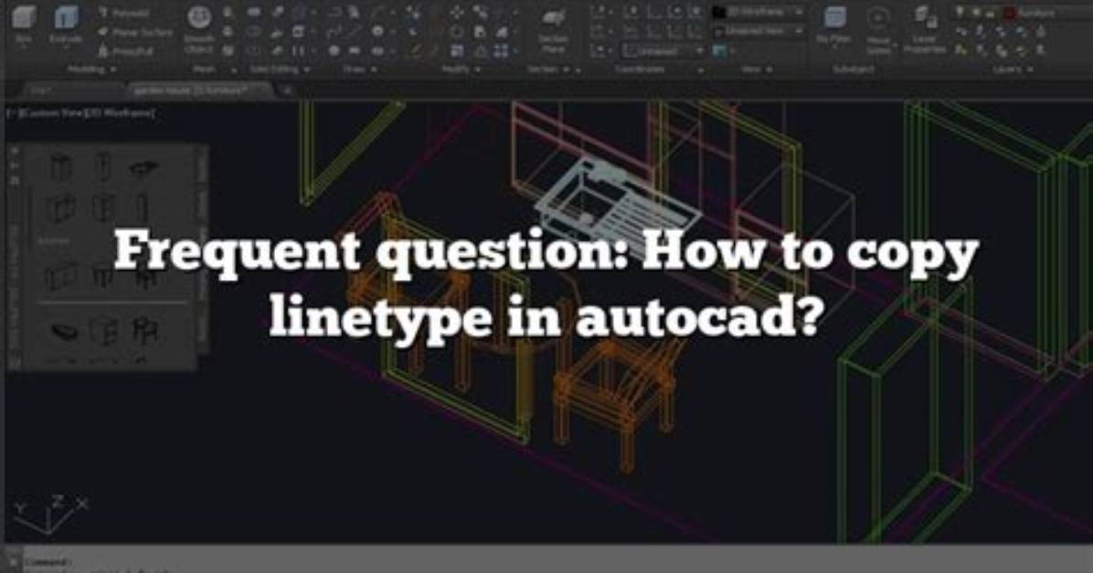The image size is (1093, 573).
Task: Expand the Mesh panel
Action: coord(214,69)
